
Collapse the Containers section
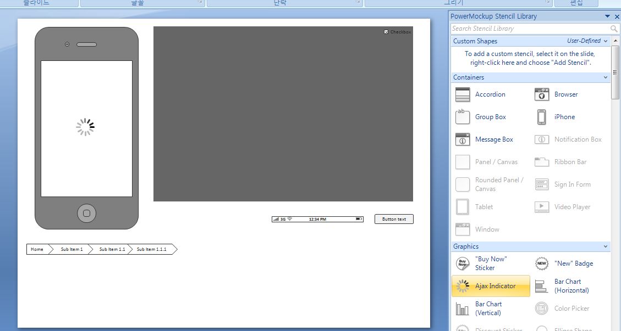tap(606, 77)
